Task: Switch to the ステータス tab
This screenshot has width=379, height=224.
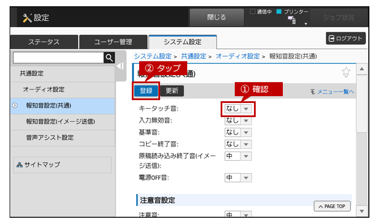Action: coord(44,42)
